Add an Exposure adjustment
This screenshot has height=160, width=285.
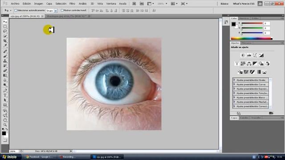261,55
